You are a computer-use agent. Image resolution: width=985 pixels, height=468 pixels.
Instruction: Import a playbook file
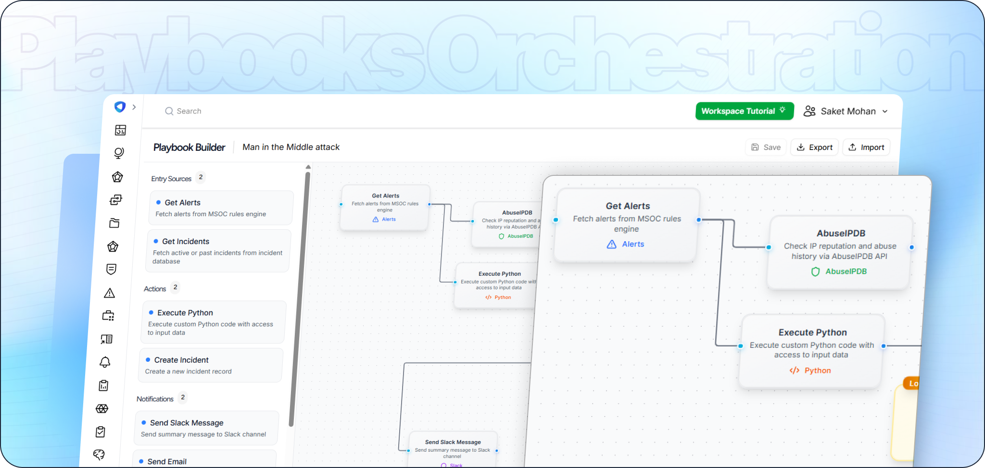(x=866, y=147)
